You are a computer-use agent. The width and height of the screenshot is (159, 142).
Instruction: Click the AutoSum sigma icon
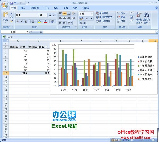(131, 13)
